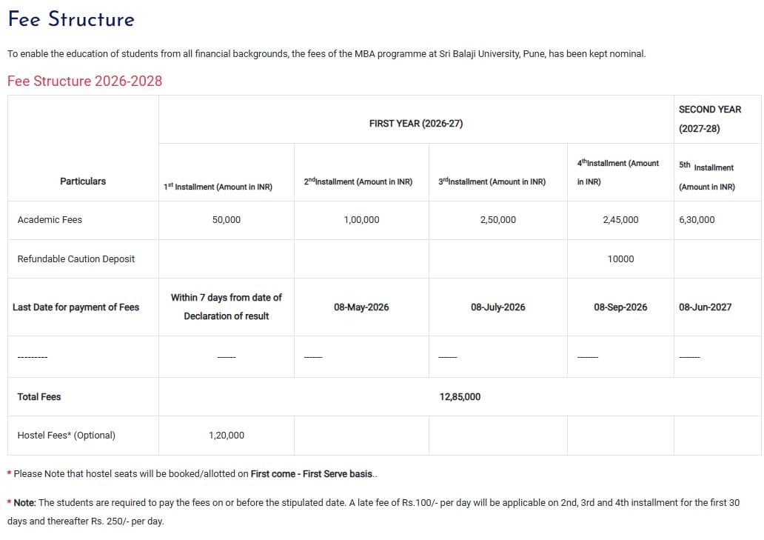The height and width of the screenshot is (540, 764).
Task: Select the 08-Jun-2027 due date cell
Action: (x=705, y=307)
